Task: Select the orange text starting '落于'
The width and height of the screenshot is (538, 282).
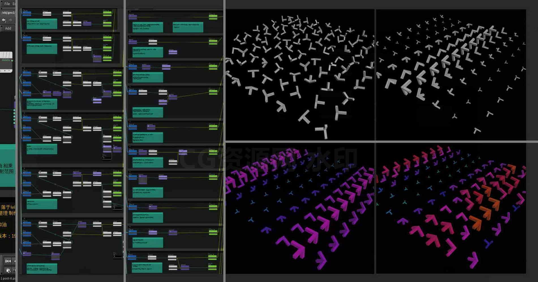Action: [8, 207]
